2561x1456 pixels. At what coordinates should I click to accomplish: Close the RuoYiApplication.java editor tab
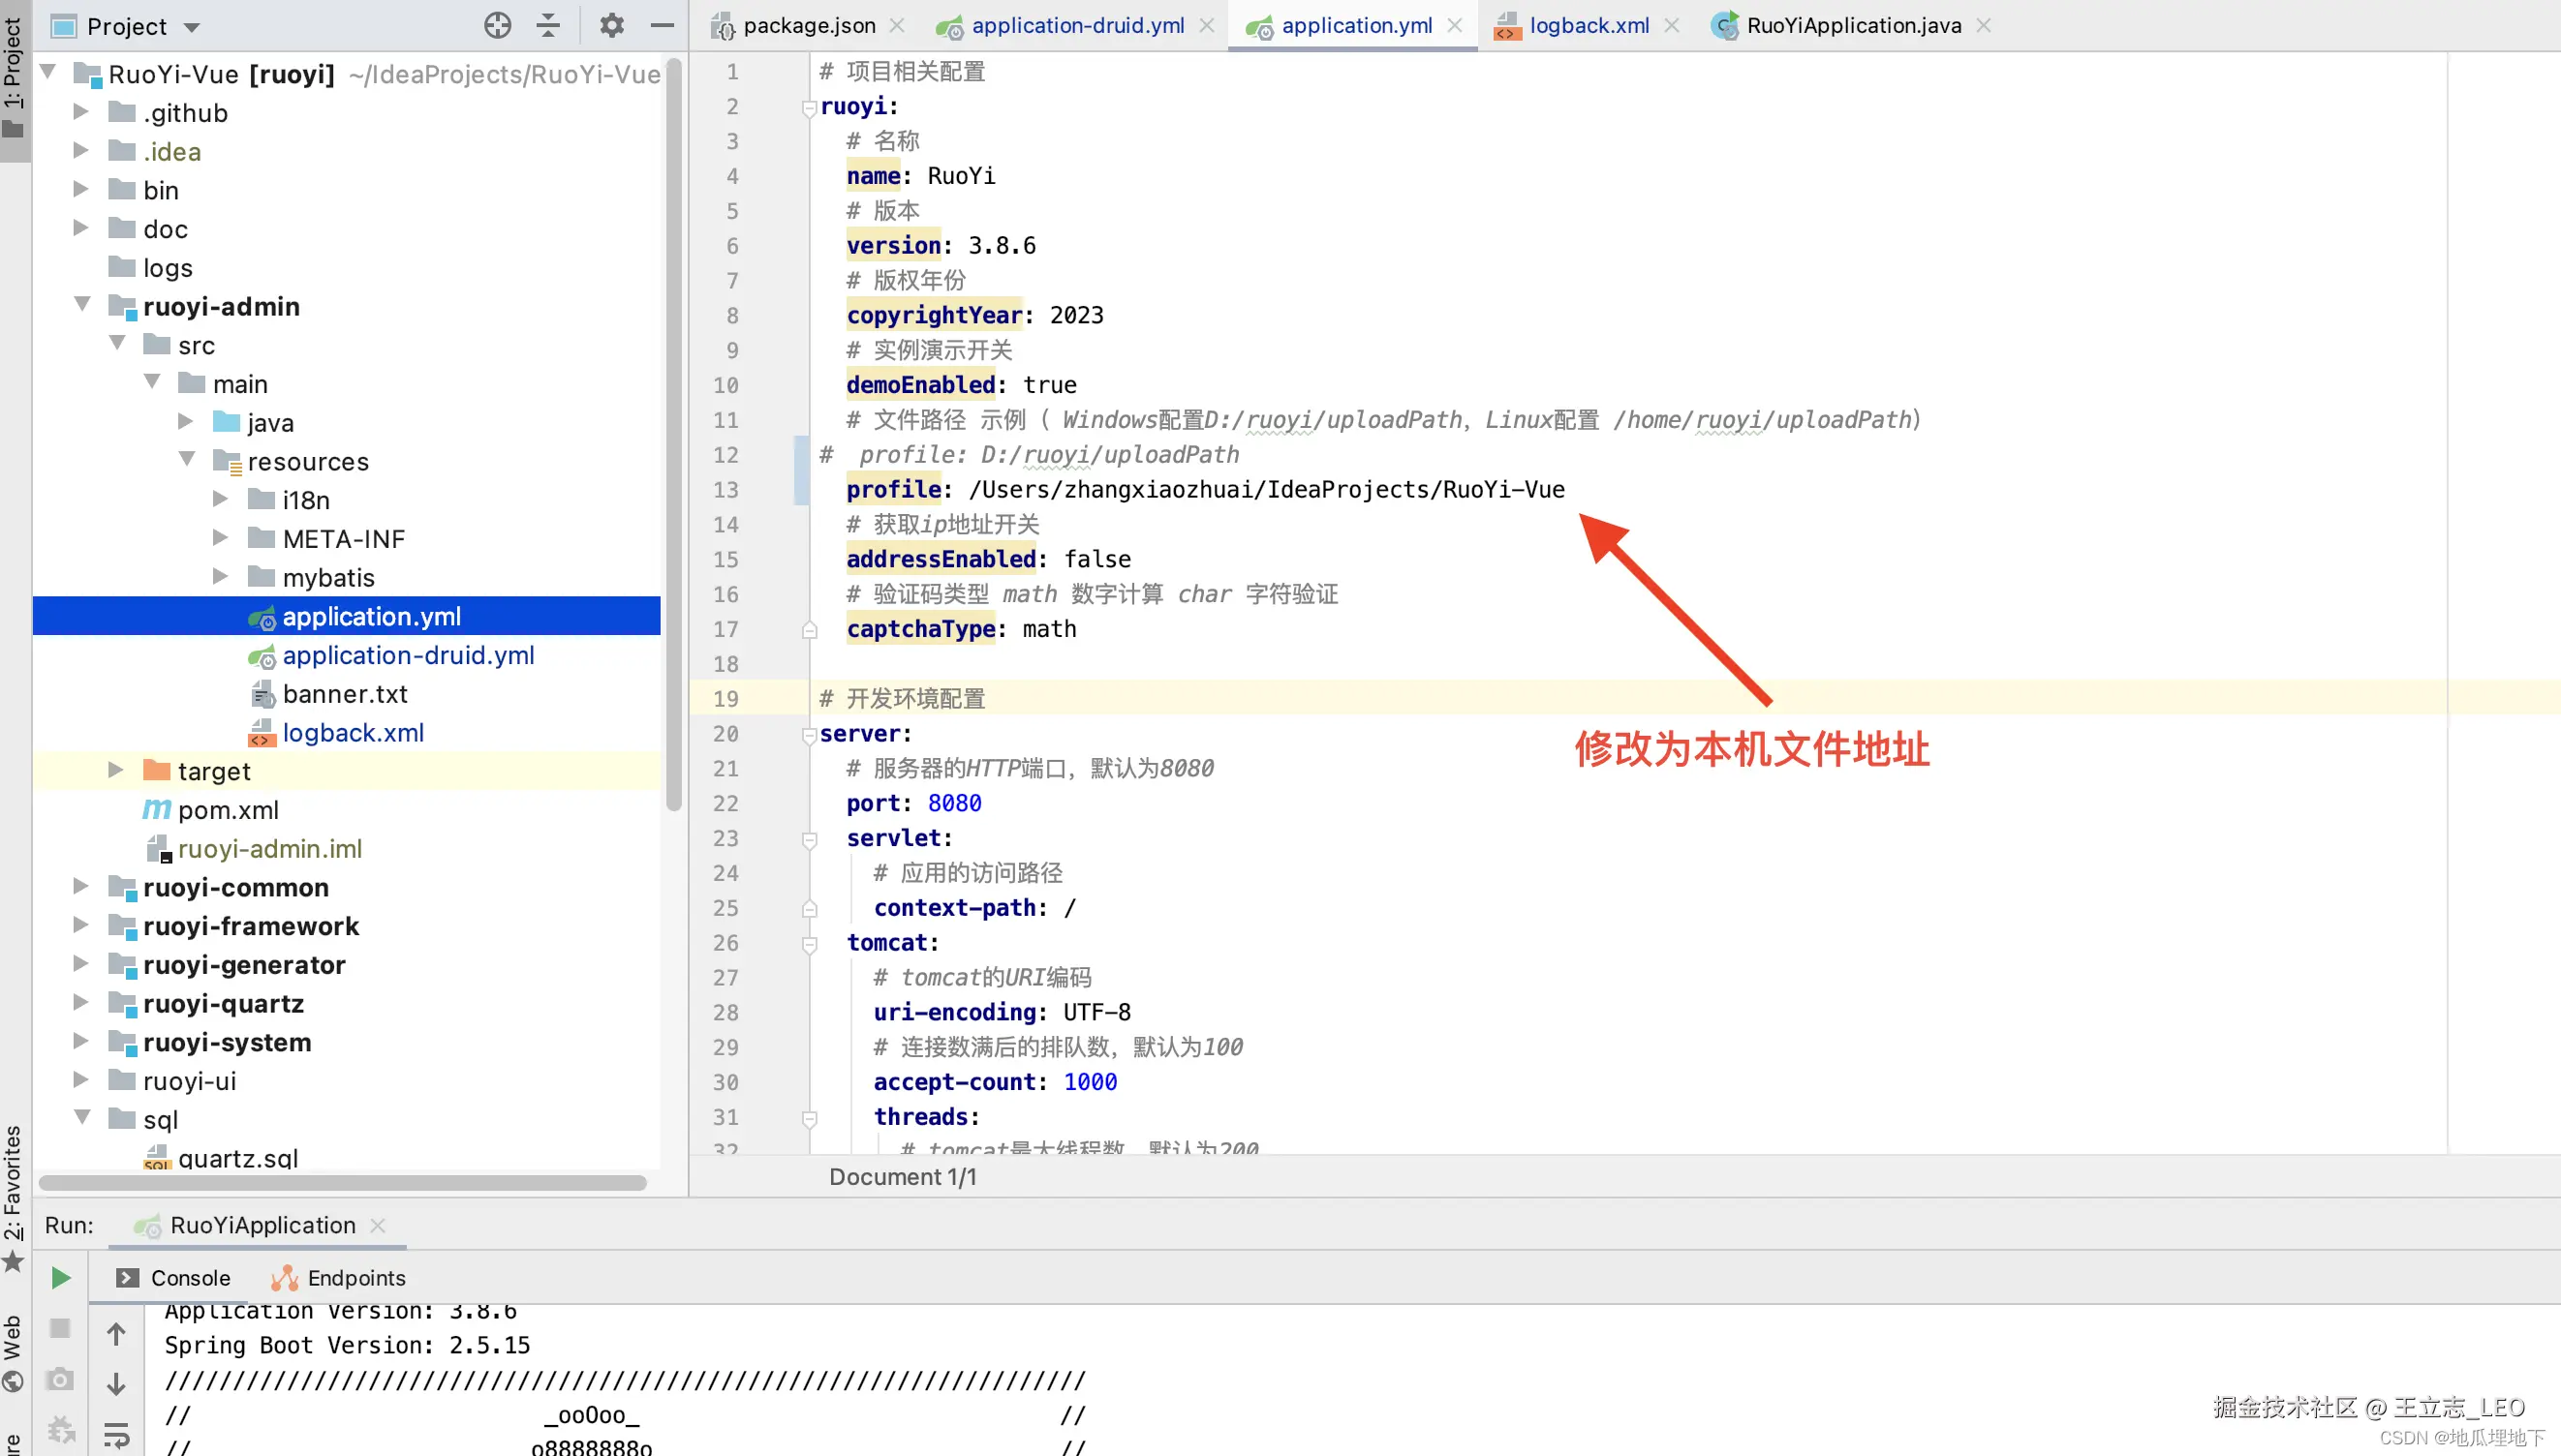[1985, 26]
